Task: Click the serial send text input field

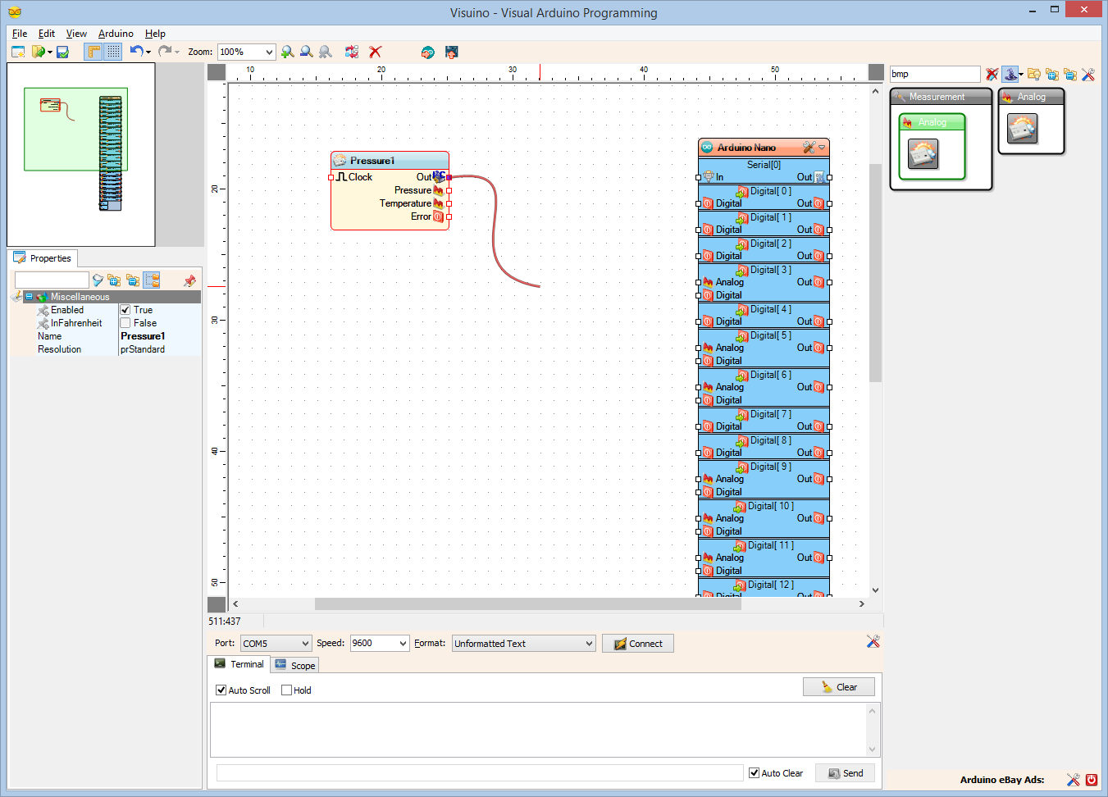Action: [x=480, y=773]
